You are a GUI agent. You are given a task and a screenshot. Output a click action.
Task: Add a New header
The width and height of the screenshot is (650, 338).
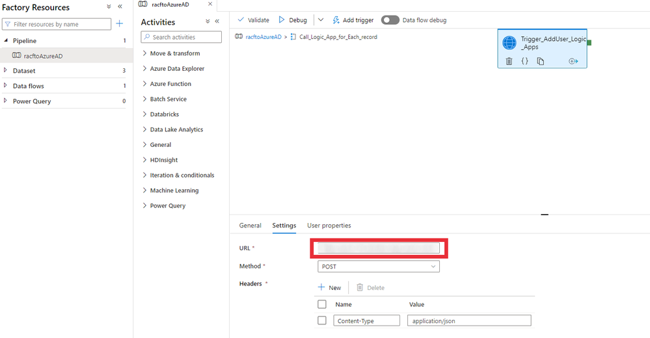[x=330, y=287]
